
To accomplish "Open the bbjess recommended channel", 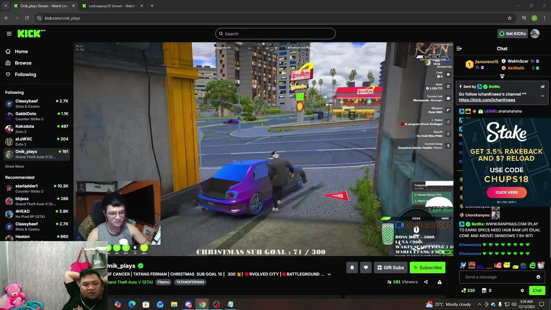I will [x=37, y=201].
